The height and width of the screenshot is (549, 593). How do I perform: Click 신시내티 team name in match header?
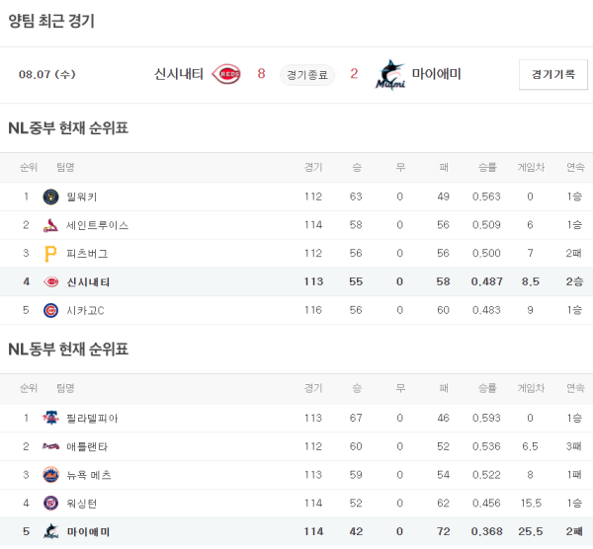179,74
